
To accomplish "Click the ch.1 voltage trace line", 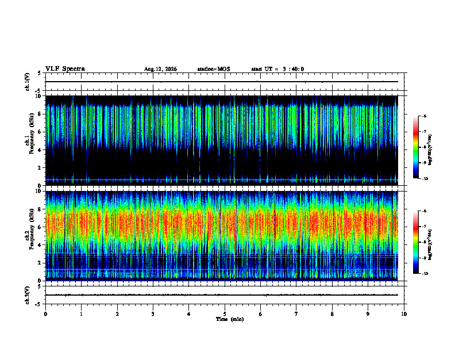I will point(222,82).
